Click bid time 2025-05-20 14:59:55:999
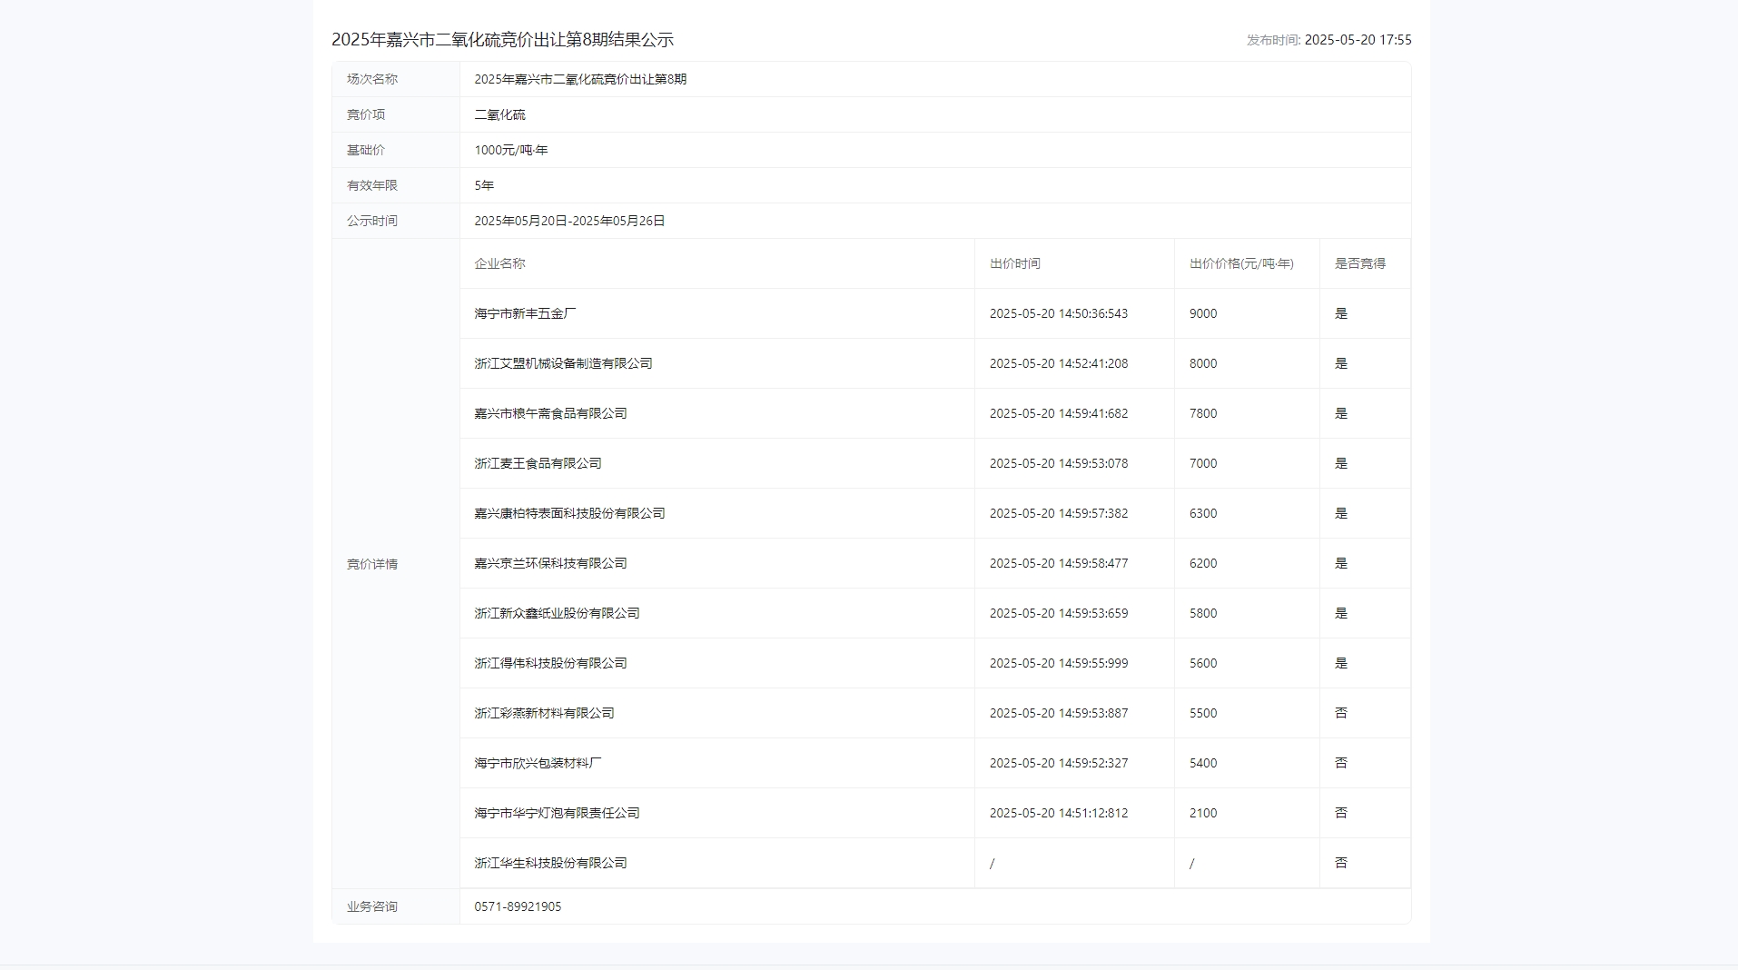 click(x=1059, y=663)
